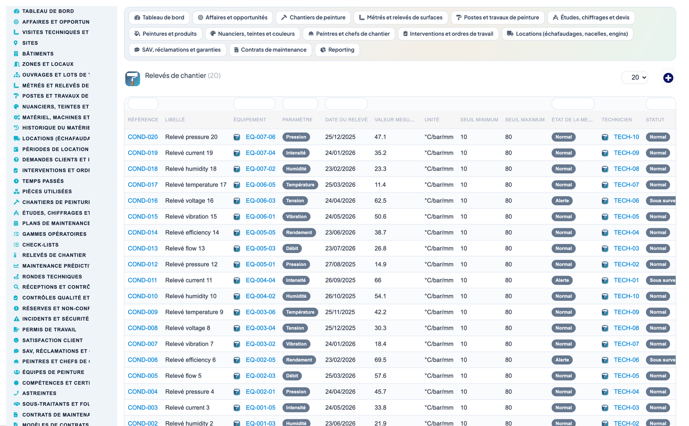The height and width of the screenshot is (426, 689).
Task: Click the plus icon to add a relevé
Action: coord(668,78)
